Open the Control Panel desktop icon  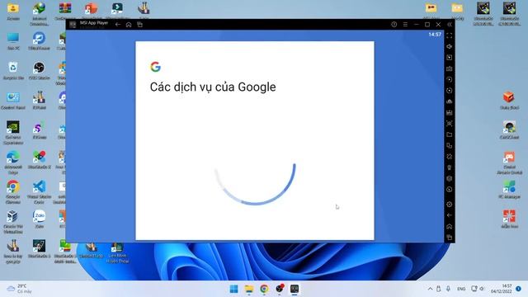tap(13, 100)
